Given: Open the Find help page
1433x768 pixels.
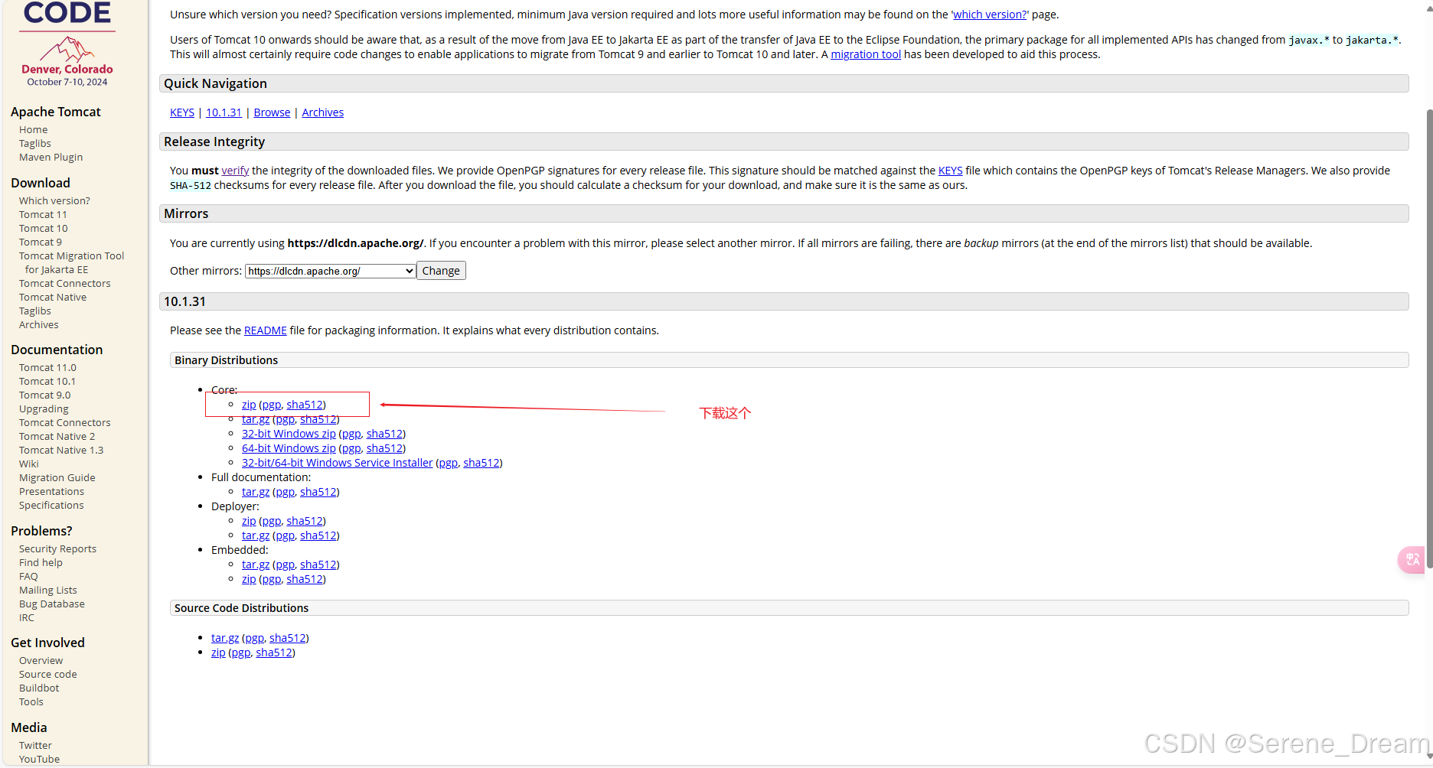Looking at the screenshot, I should point(41,563).
